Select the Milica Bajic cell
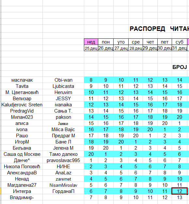Image resolution: width=189 pixels, height=204 pixels. point(63,129)
